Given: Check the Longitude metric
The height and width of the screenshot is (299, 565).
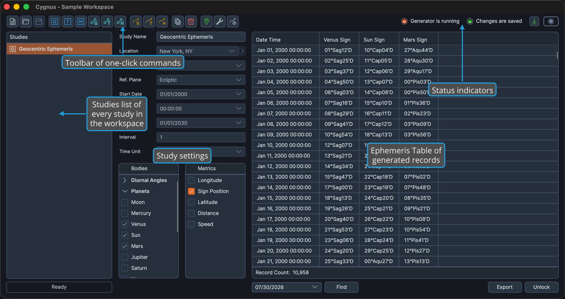Looking at the screenshot, I should pyautogui.click(x=191, y=180).
